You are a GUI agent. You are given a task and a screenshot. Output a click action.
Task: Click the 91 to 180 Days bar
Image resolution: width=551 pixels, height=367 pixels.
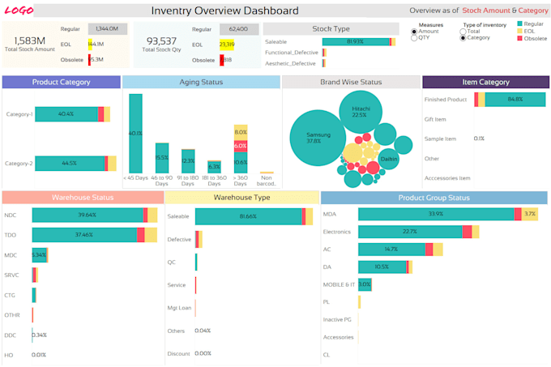[188, 161]
